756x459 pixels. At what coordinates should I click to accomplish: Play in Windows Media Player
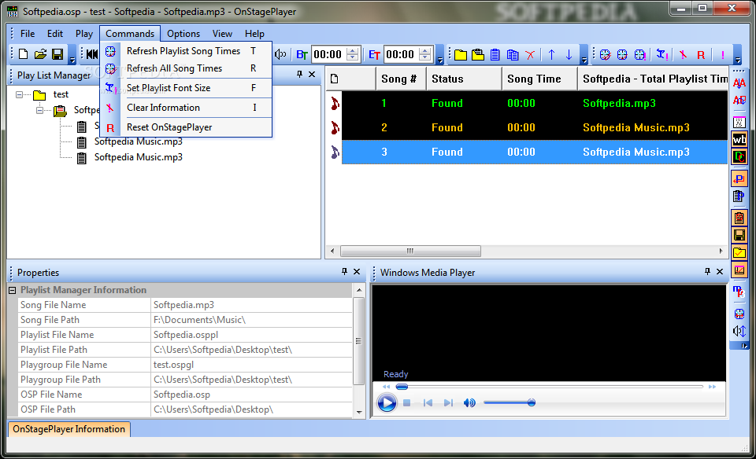tap(387, 402)
